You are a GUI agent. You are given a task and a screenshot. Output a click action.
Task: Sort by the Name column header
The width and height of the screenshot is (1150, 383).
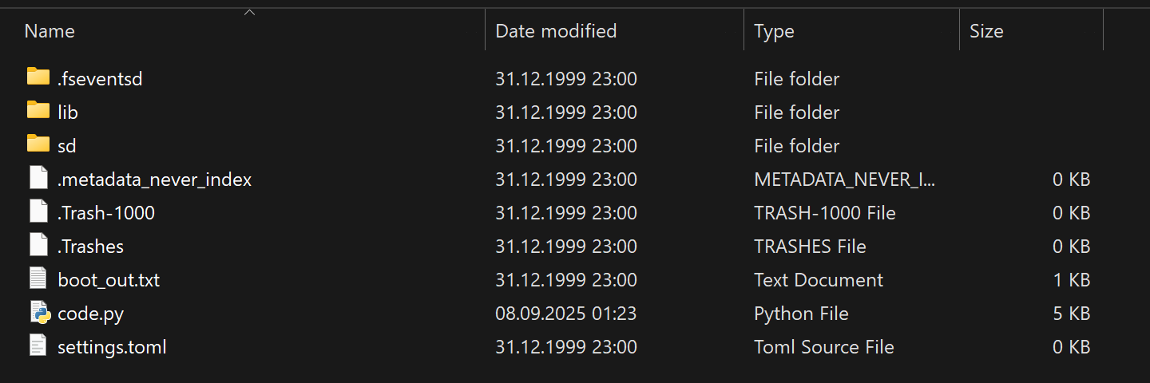coord(50,31)
